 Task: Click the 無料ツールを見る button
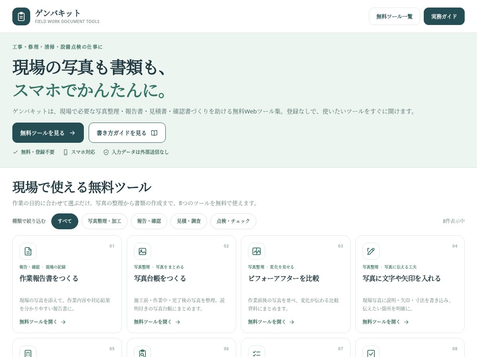[x=48, y=133]
